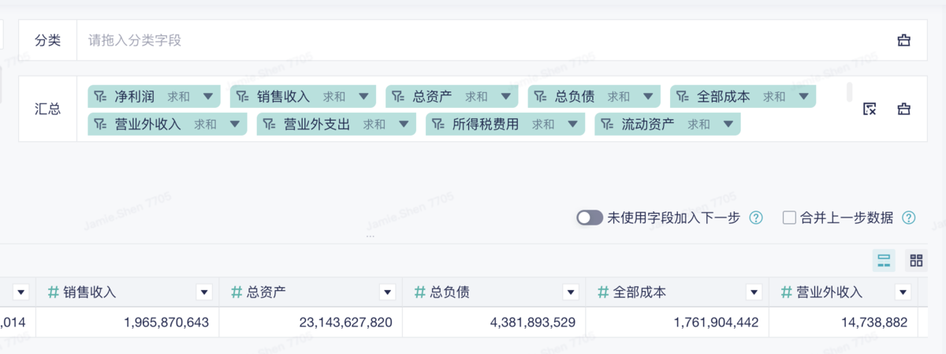The width and height of the screenshot is (946, 354).
Task: Open the 总负债 chip aggregation dropdown arrow
Action: (x=648, y=97)
